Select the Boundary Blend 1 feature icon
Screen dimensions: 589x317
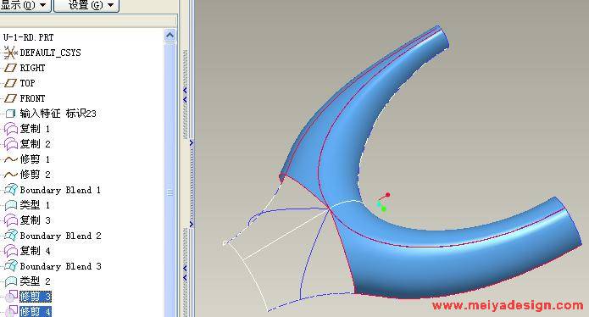(11, 190)
